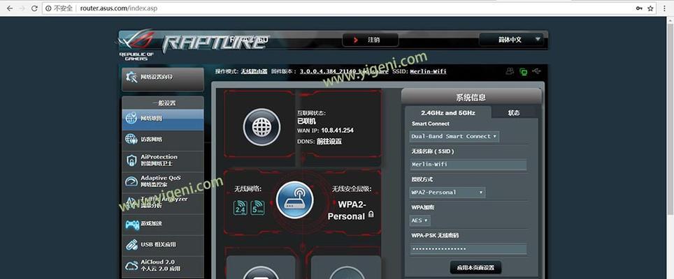Click the green LAN status icon
Viewport: 674px width, 279px height.
coord(523,72)
